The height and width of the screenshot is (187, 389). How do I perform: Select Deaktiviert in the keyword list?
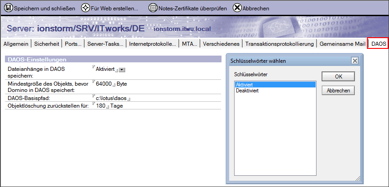point(247,91)
